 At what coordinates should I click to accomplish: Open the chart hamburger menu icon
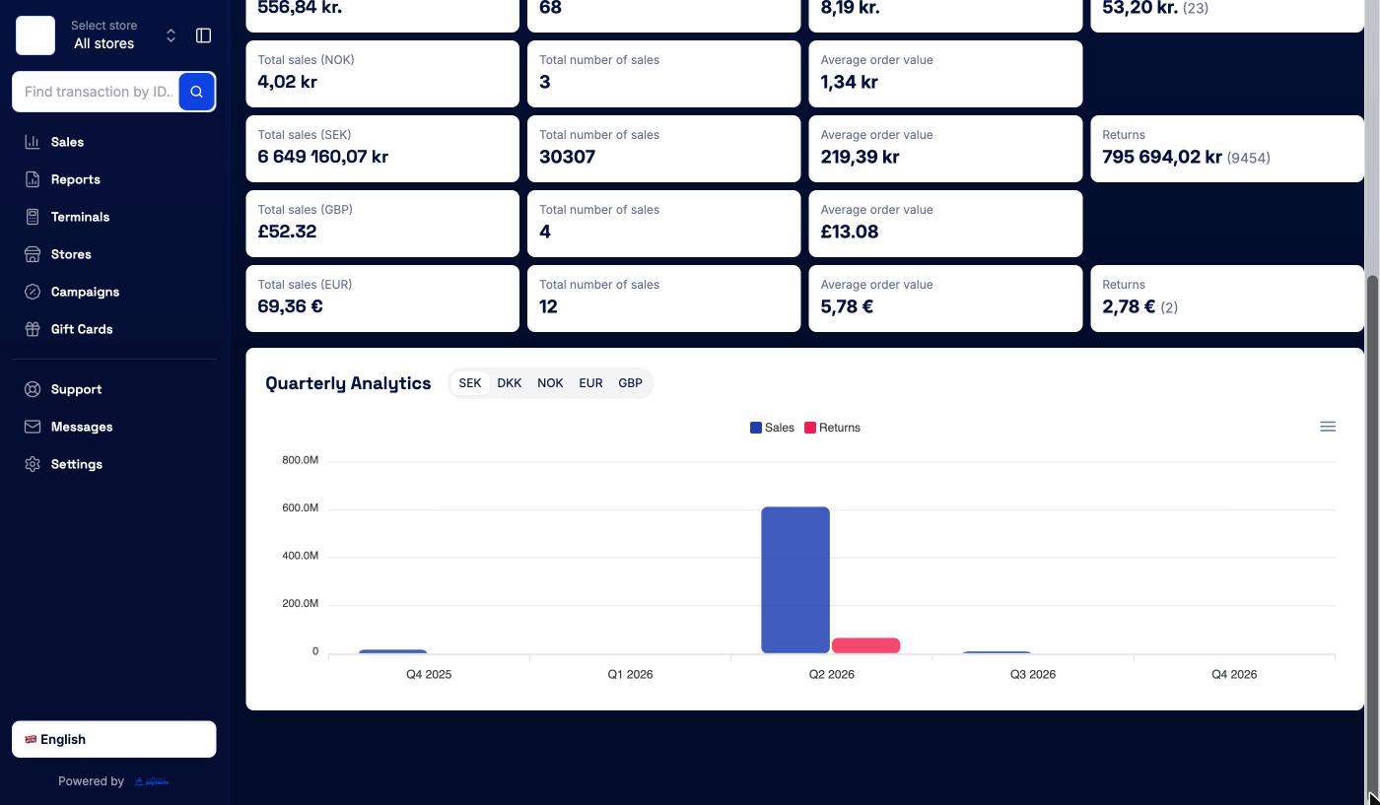[x=1328, y=427]
